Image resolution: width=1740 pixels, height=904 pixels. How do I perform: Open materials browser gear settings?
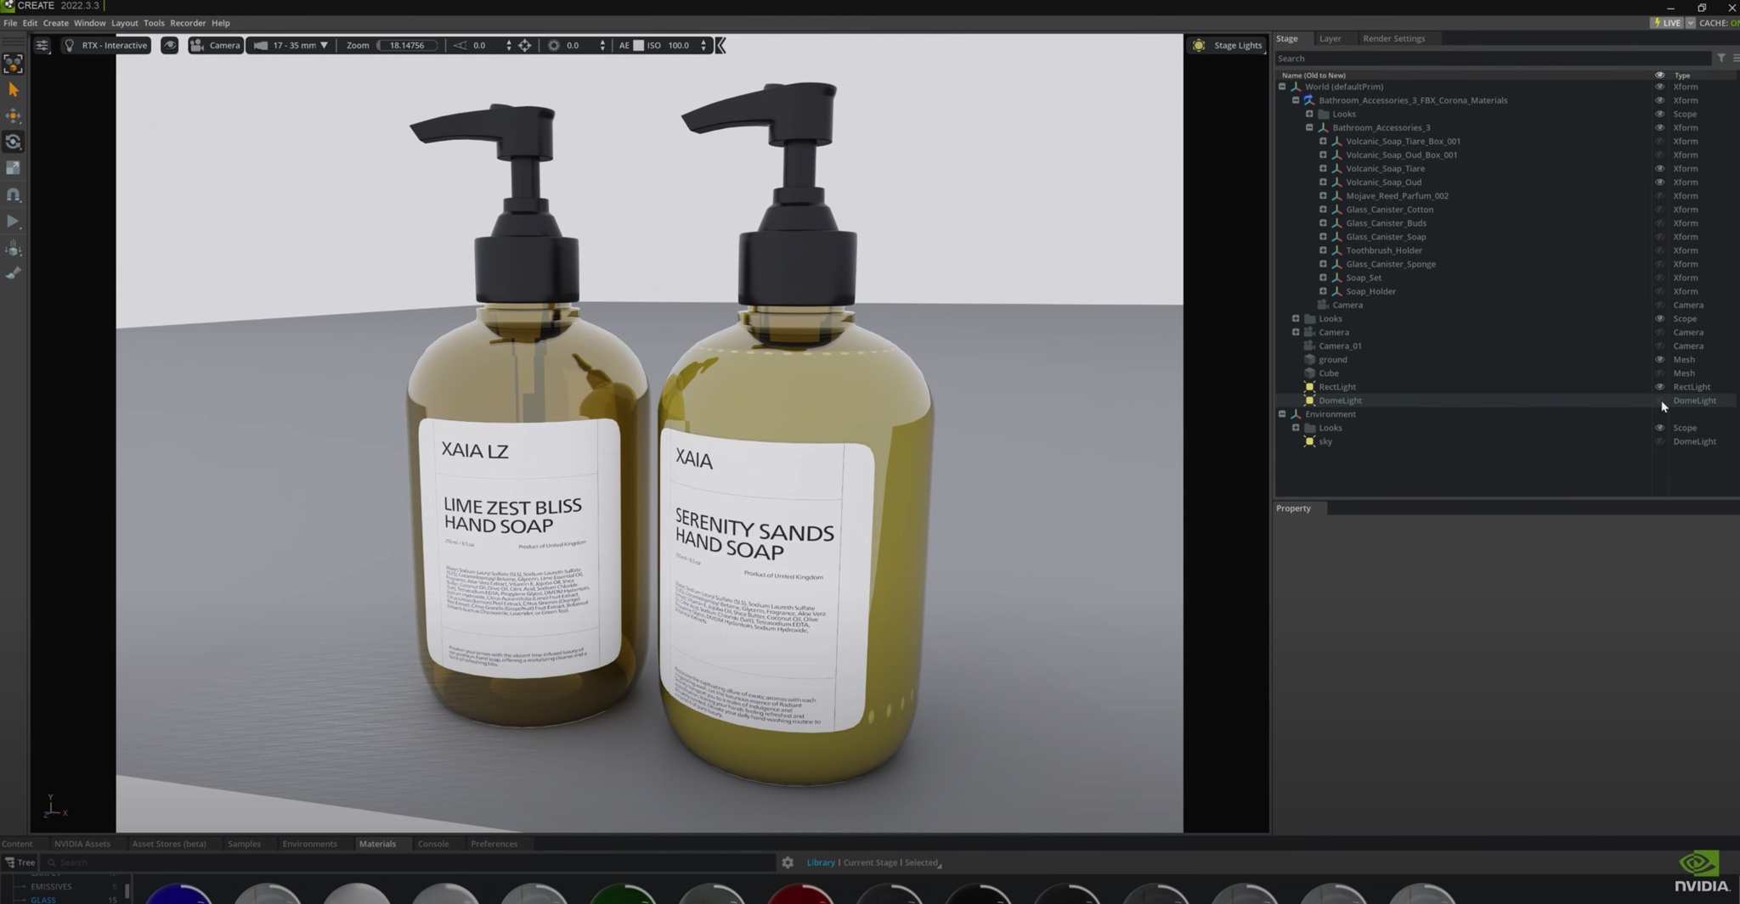(x=788, y=862)
